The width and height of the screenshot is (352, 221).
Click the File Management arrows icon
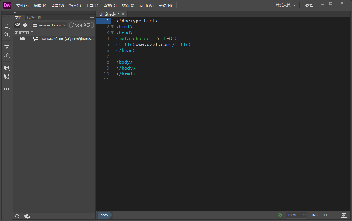7,34
